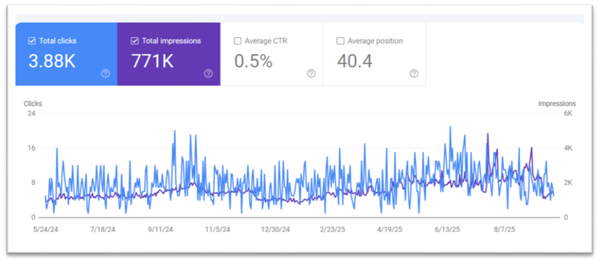Viewport: 599px width, 262px height.
Task: Select the 12/30/24 date axis label
Action: point(275,229)
